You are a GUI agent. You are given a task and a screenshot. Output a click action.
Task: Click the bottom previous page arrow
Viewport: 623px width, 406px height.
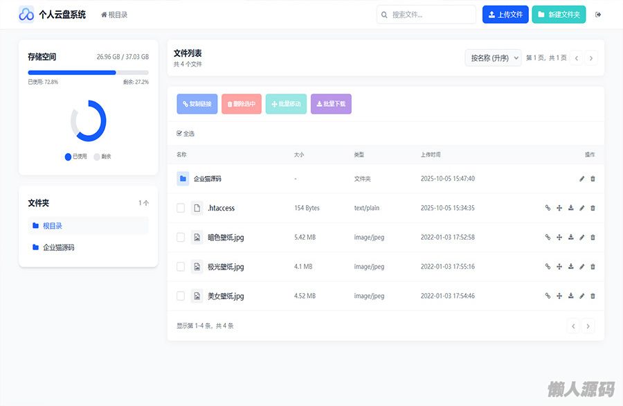pos(573,326)
